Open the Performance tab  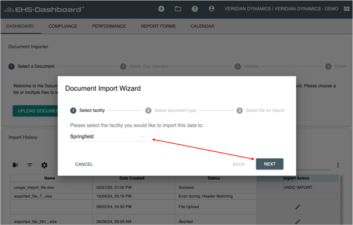(x=109, y=26)
